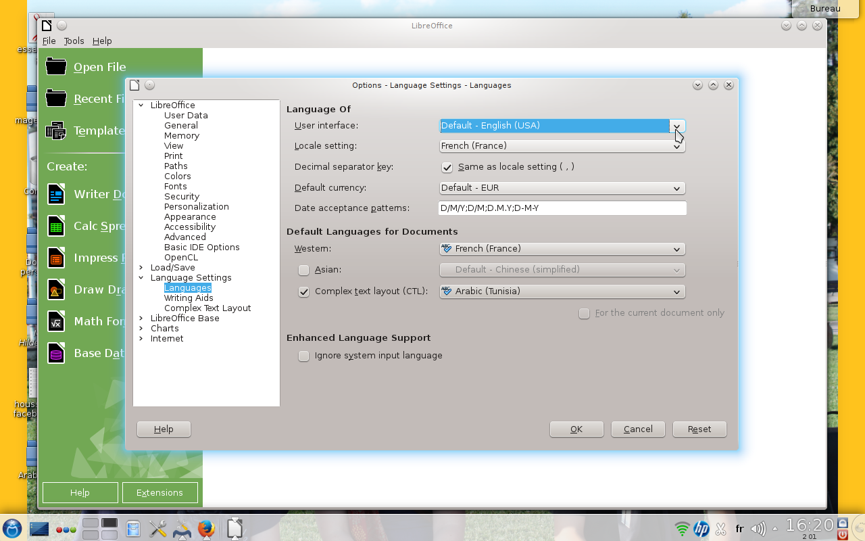Switch to the dark virtual desktop in pager

point(109,523)
